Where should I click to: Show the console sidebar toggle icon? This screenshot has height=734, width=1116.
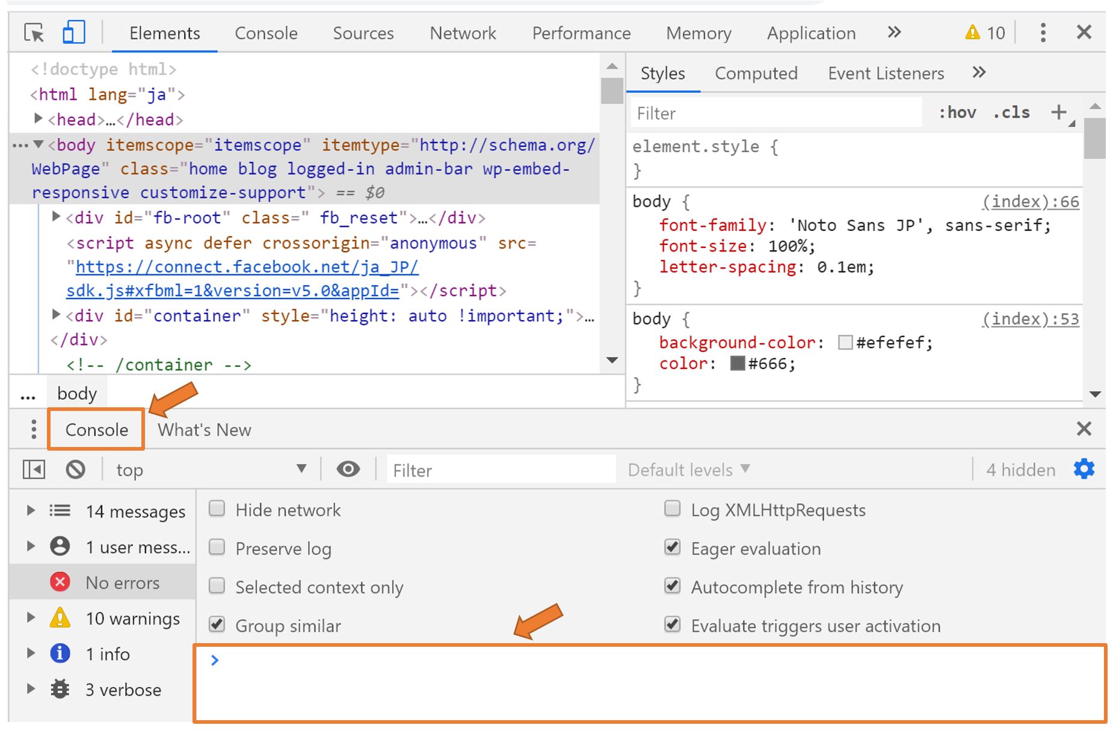[x=34, y=469]
